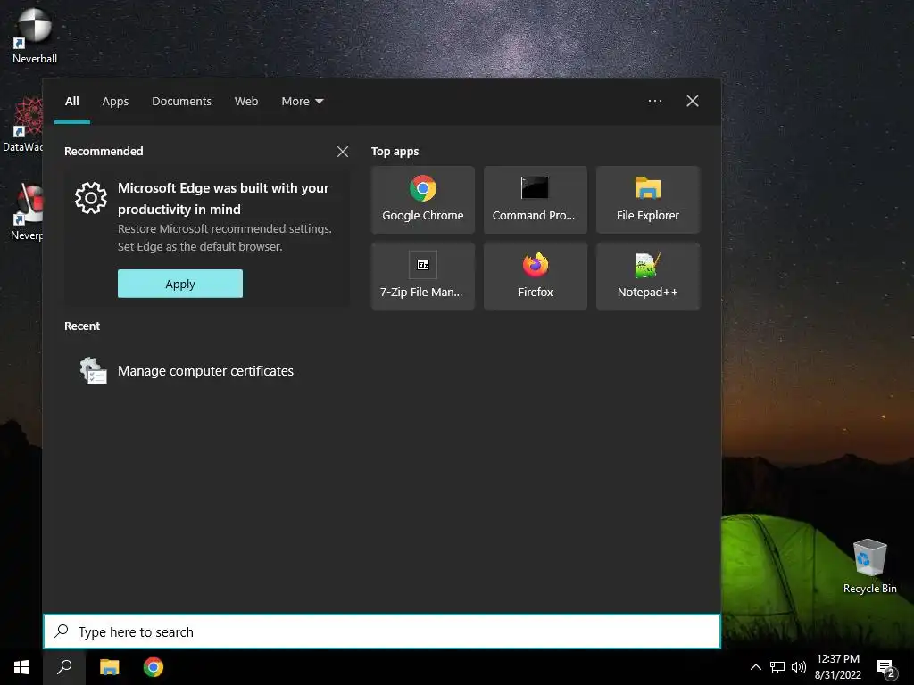Click the Windows Start button
Screen dimensions: 914x685
[21, 667]
